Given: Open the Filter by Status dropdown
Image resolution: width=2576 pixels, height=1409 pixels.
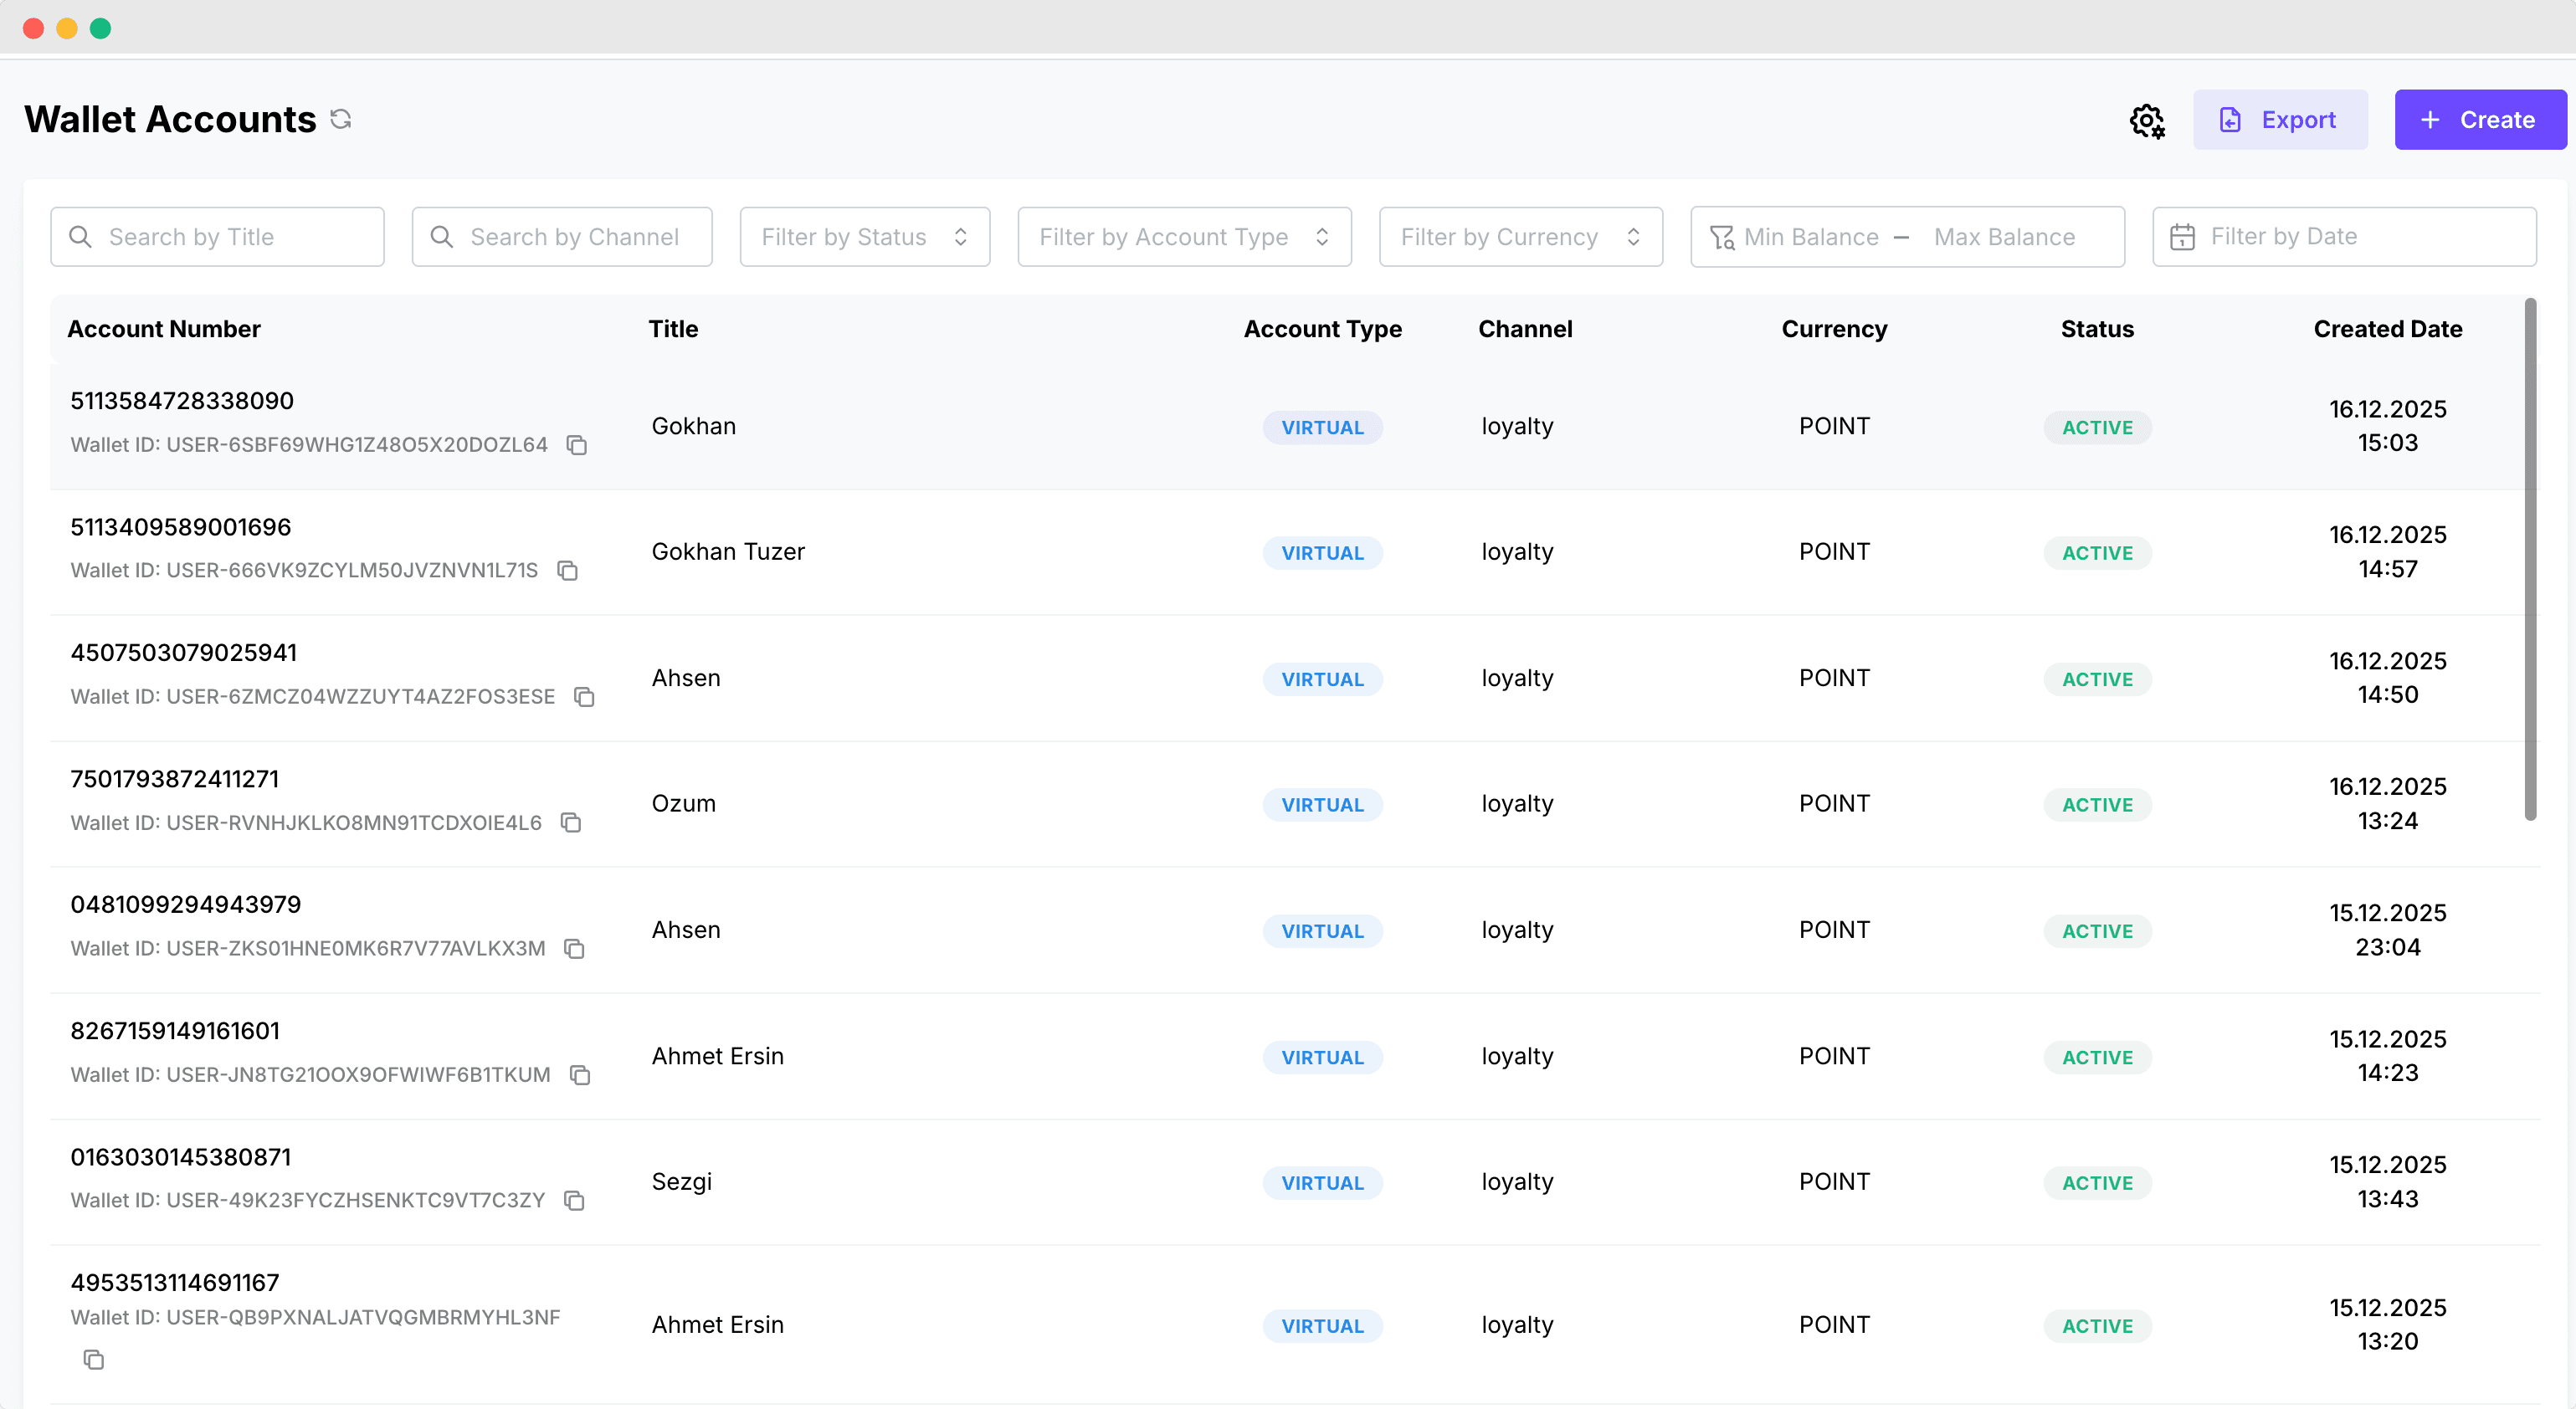Looking at the screenshot, I should 864,237.
